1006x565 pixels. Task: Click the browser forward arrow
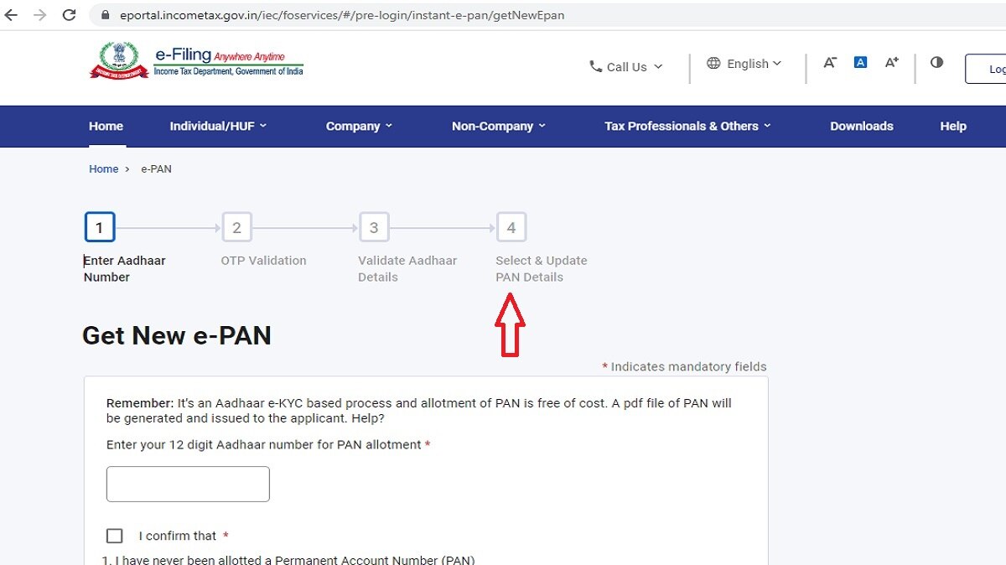pyautogui.click(x=39, y=15)
